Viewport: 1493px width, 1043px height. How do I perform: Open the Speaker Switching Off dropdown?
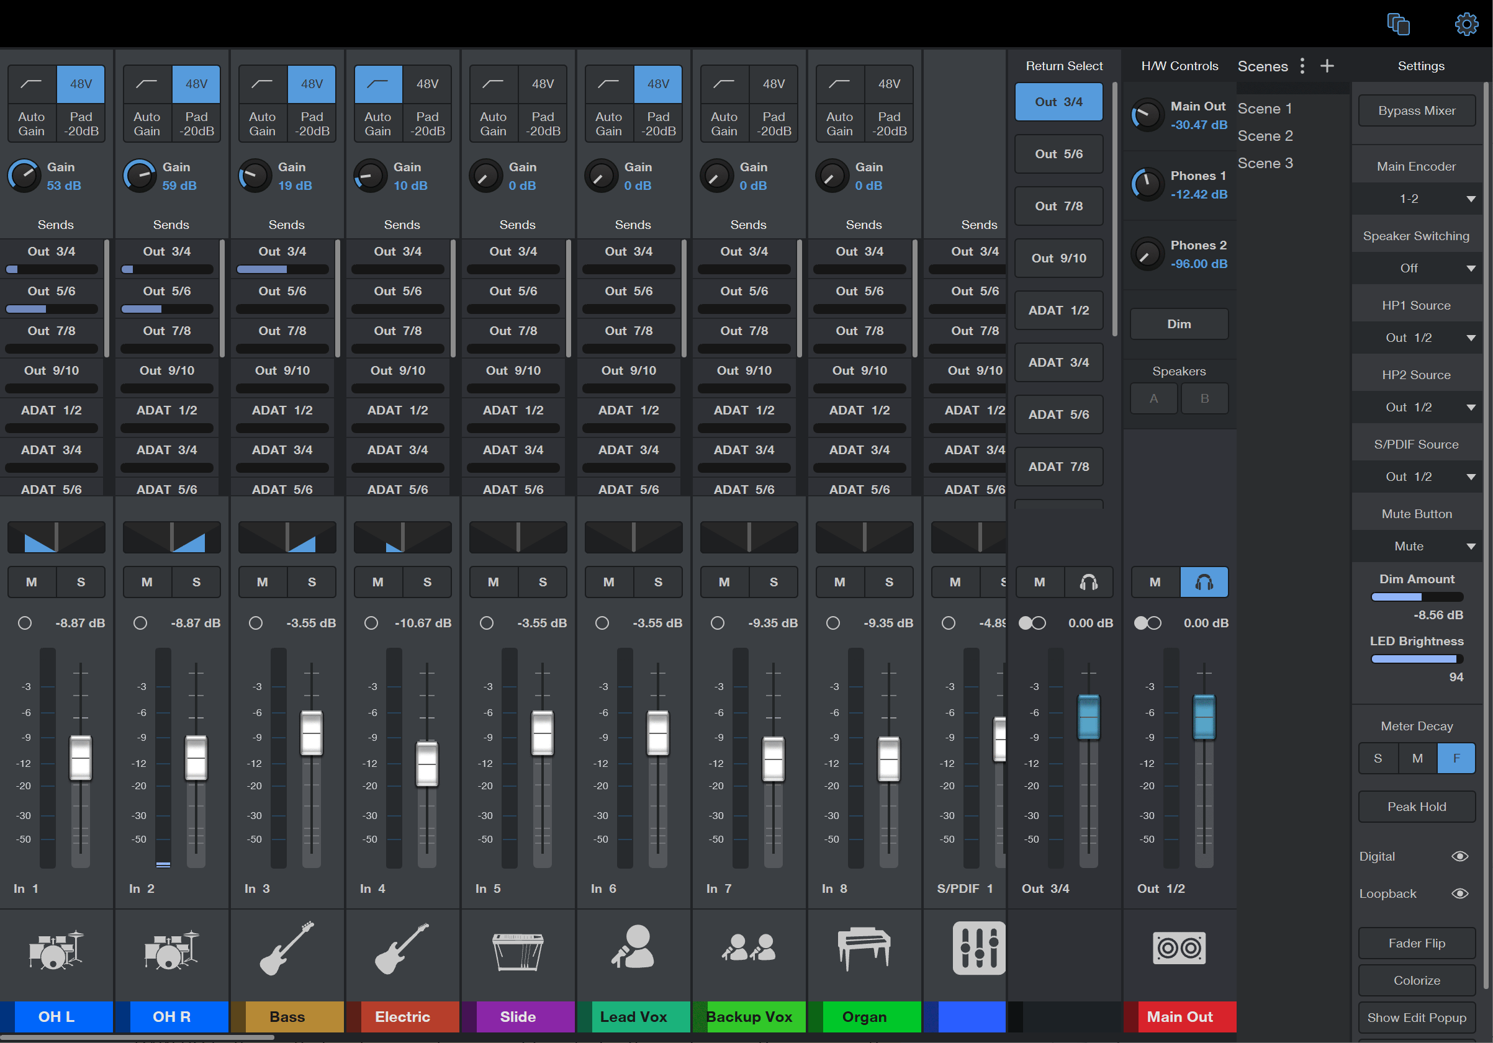[x=1417, y=268]
